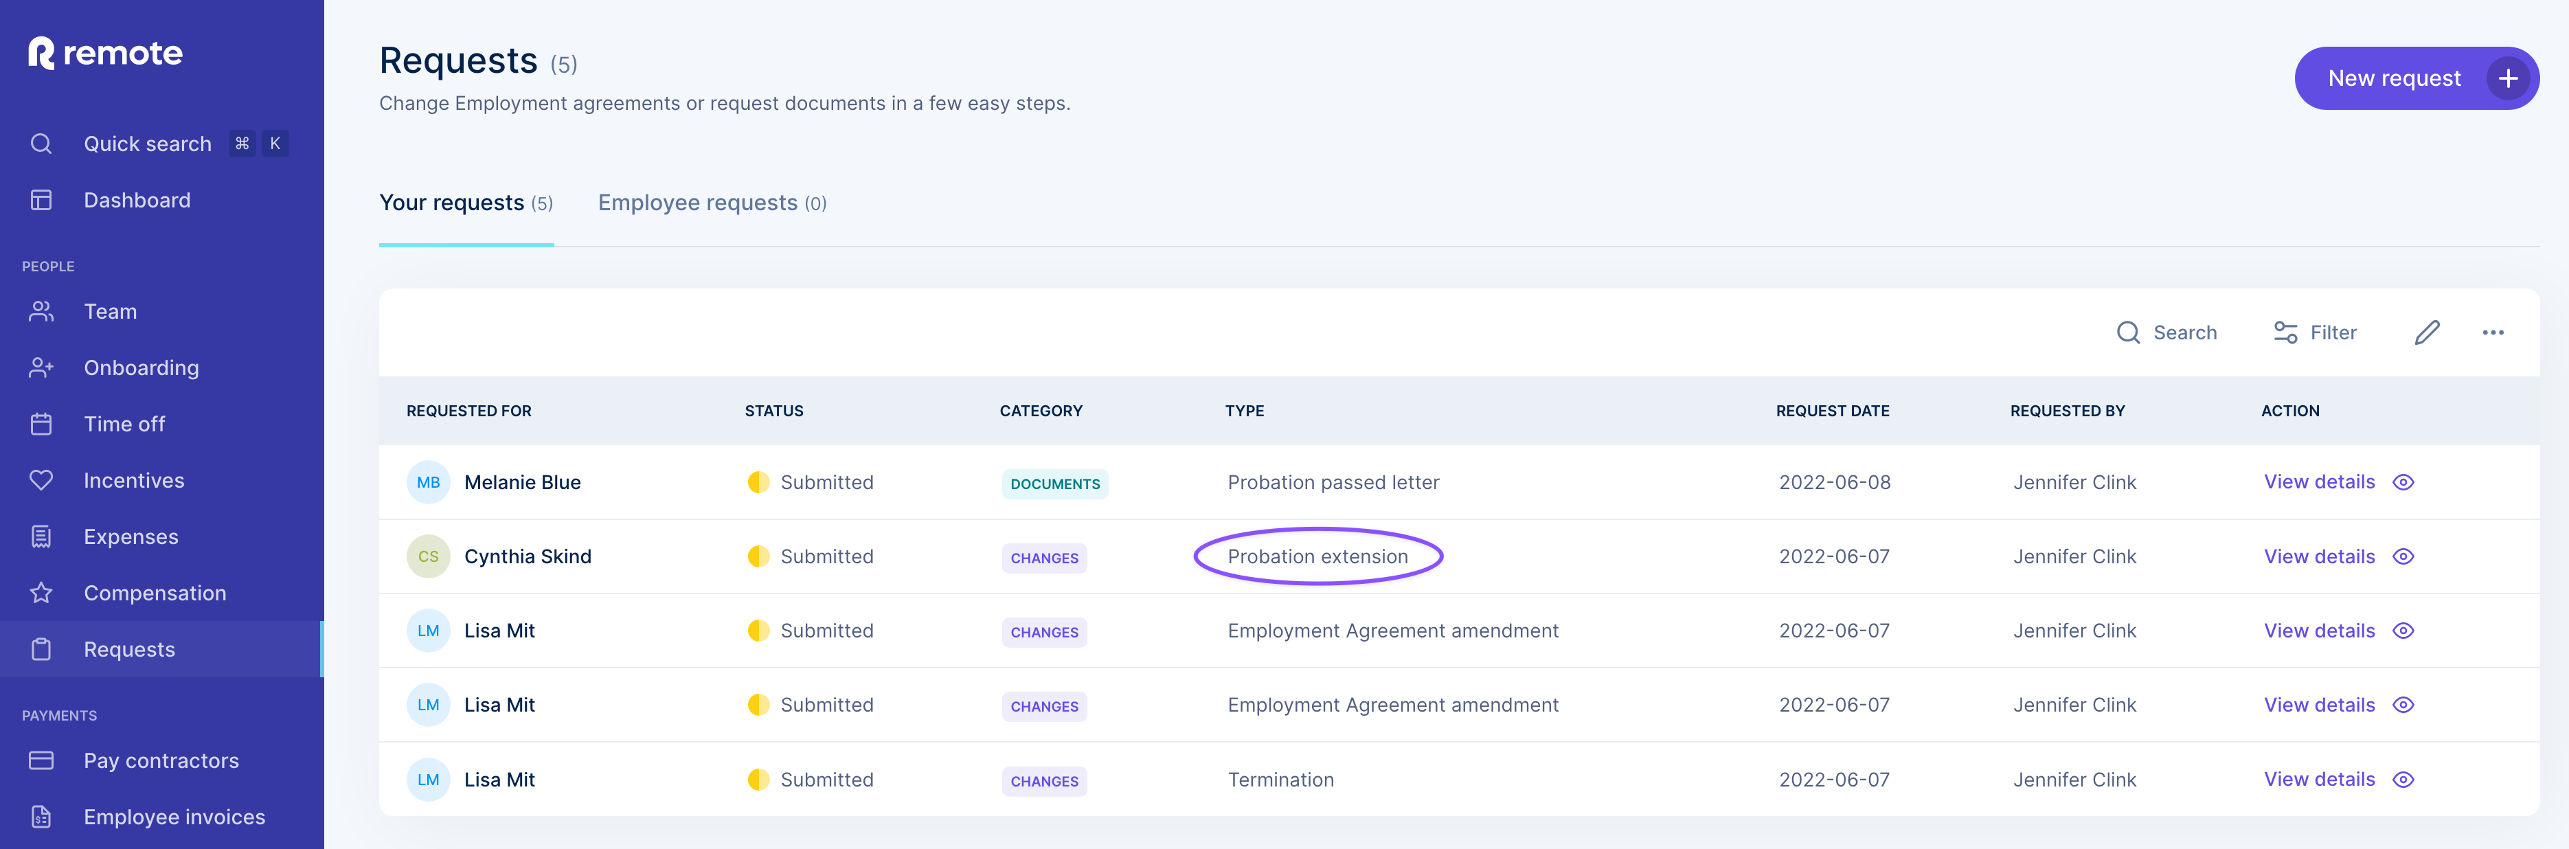Click the Melanie Blue name
The height and width of the screenshot is (849, 2569).
[521, 483]
